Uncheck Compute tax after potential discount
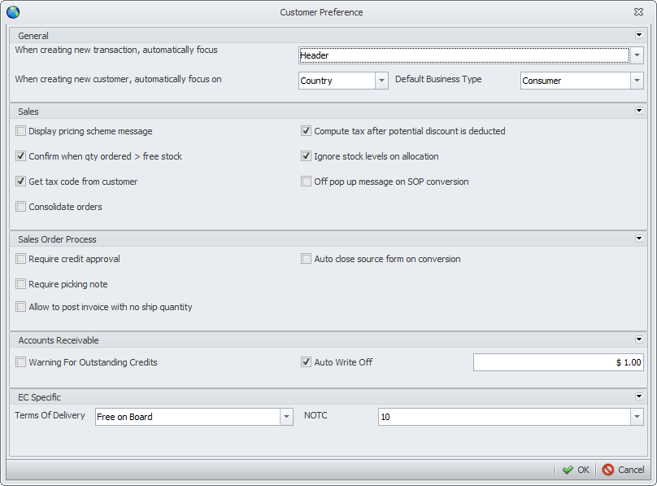Screen dimensions: 657x486 click(307, 131)
